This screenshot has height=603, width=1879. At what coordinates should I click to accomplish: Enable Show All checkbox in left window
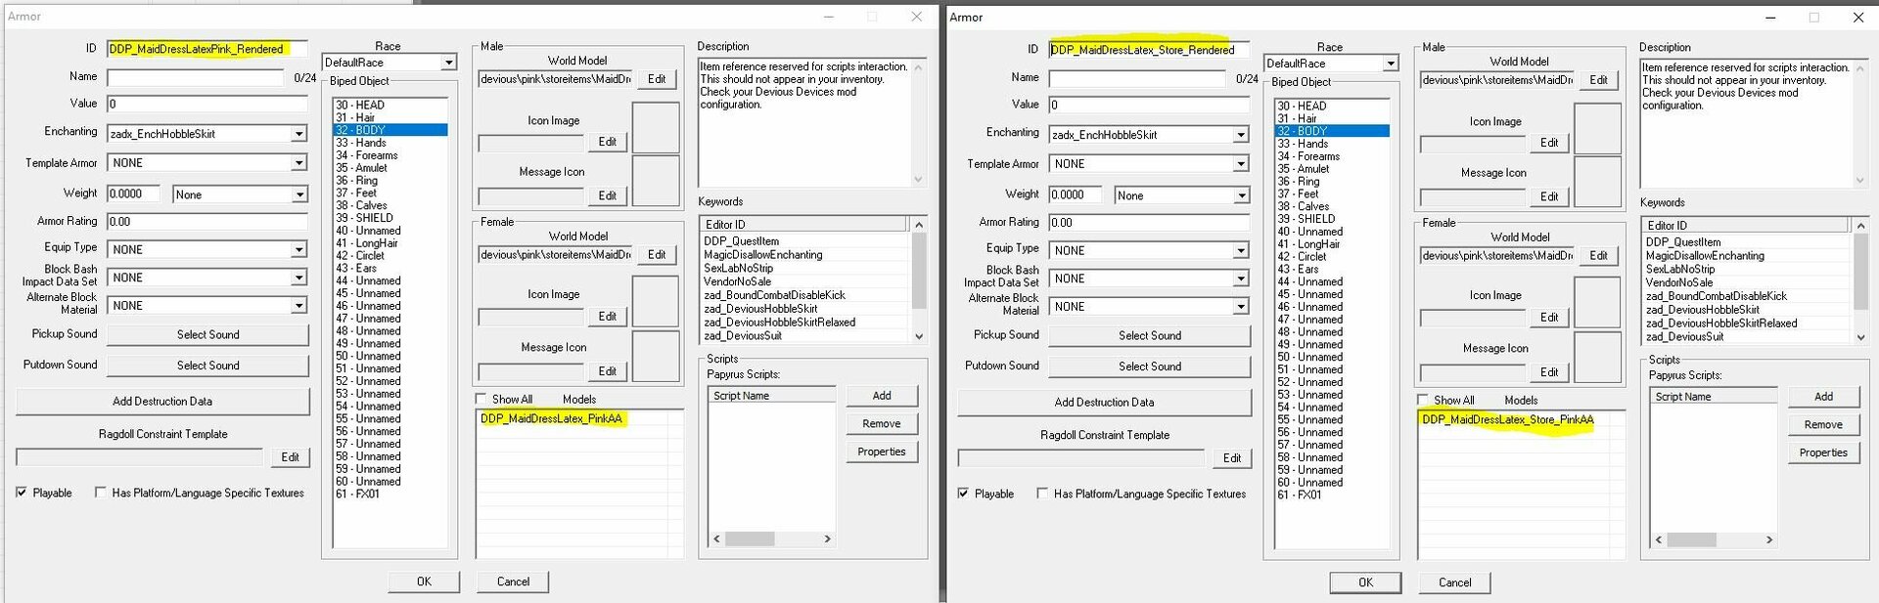(481, 399)
